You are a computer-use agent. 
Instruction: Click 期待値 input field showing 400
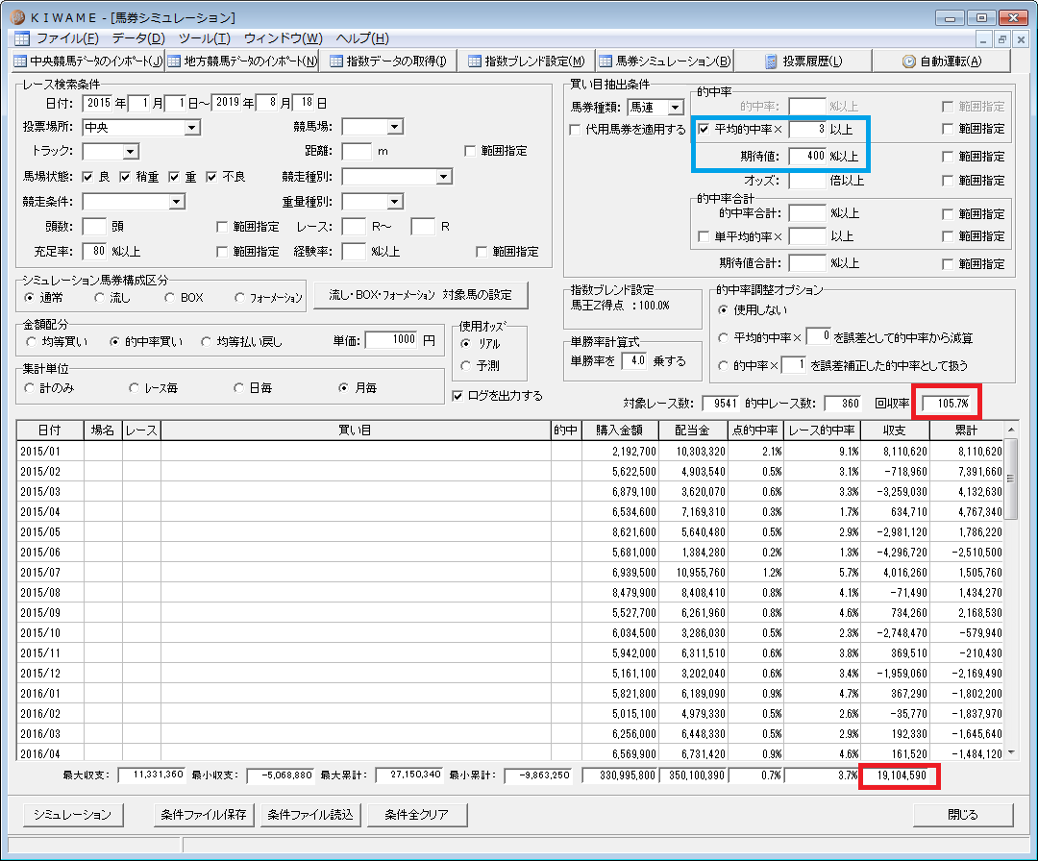[807, 157]
